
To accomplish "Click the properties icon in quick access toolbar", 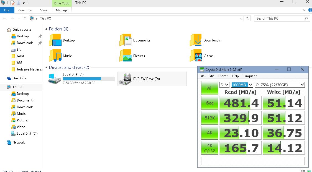I will tap(12, 3).
